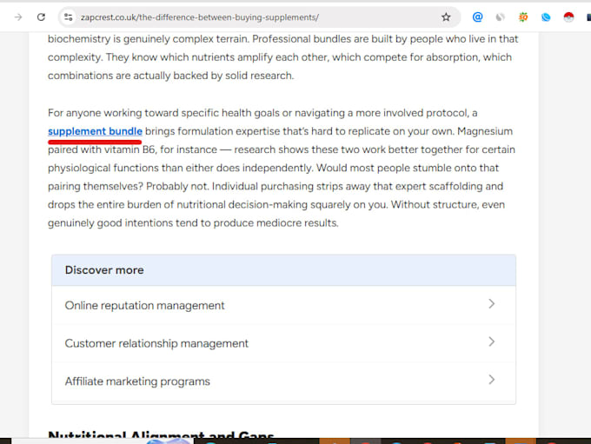Image resolution: width=591 pixels, height=444 pixels.
Task: Open the supplement bundle link
Action: pyautogui.click(x=95, y=131)
